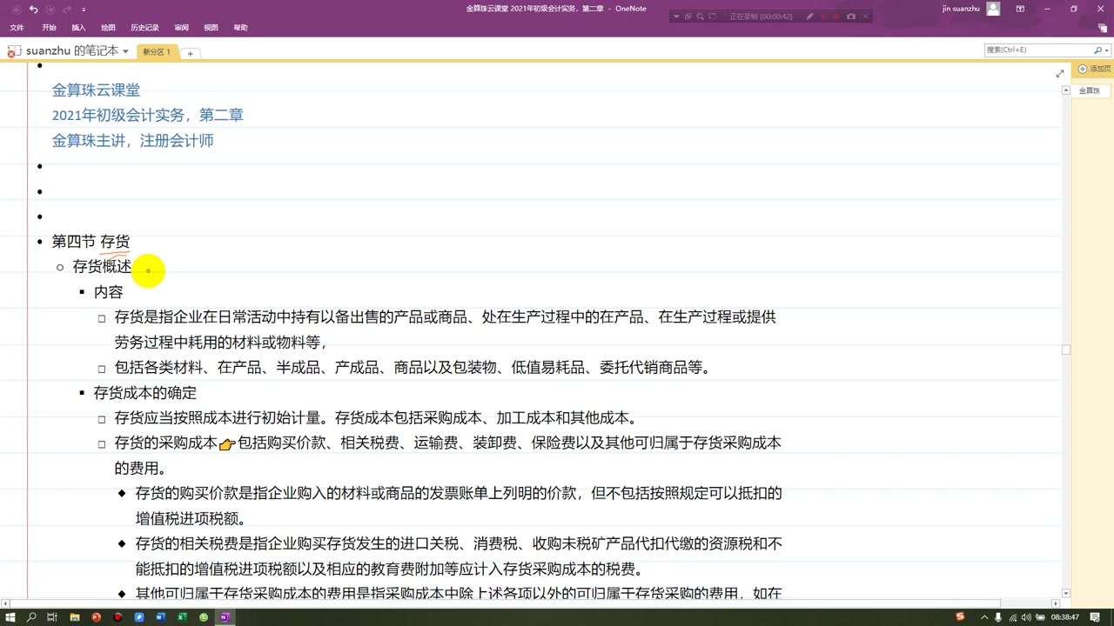Open Task View from the taskbar
The width and height of the screenshot is (1114, 626).
pyautogui.click(x=52, y=617)
